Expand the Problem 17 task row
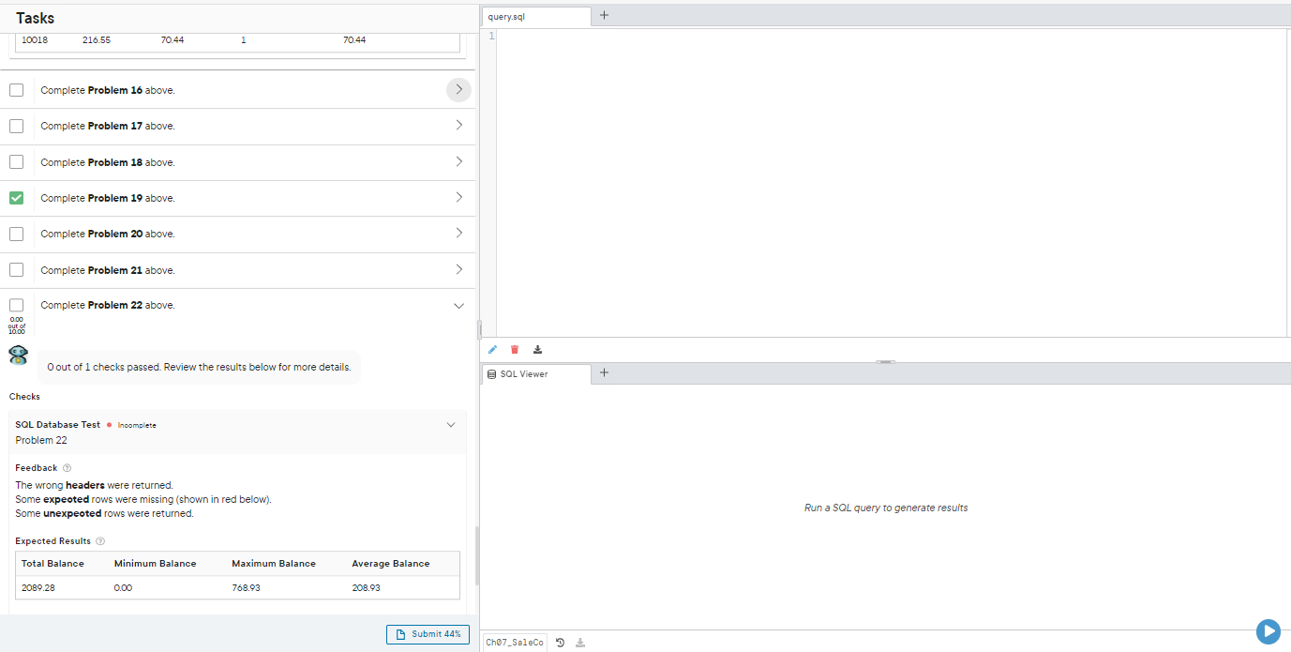This screenshot has height=652, width=1291. pyautogui.click(x=458, y=125)
